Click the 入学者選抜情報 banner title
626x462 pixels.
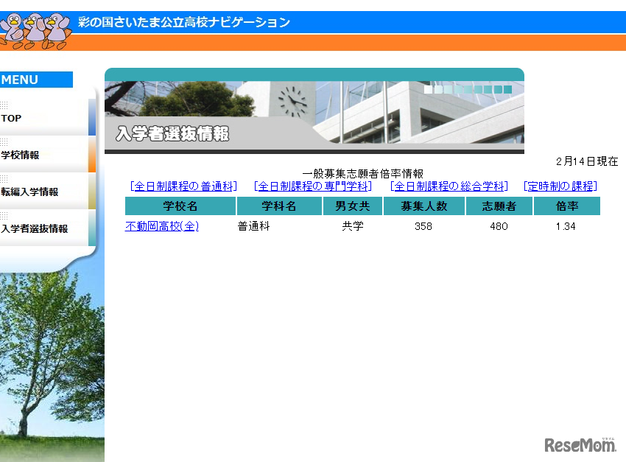[x=171, y=133]
